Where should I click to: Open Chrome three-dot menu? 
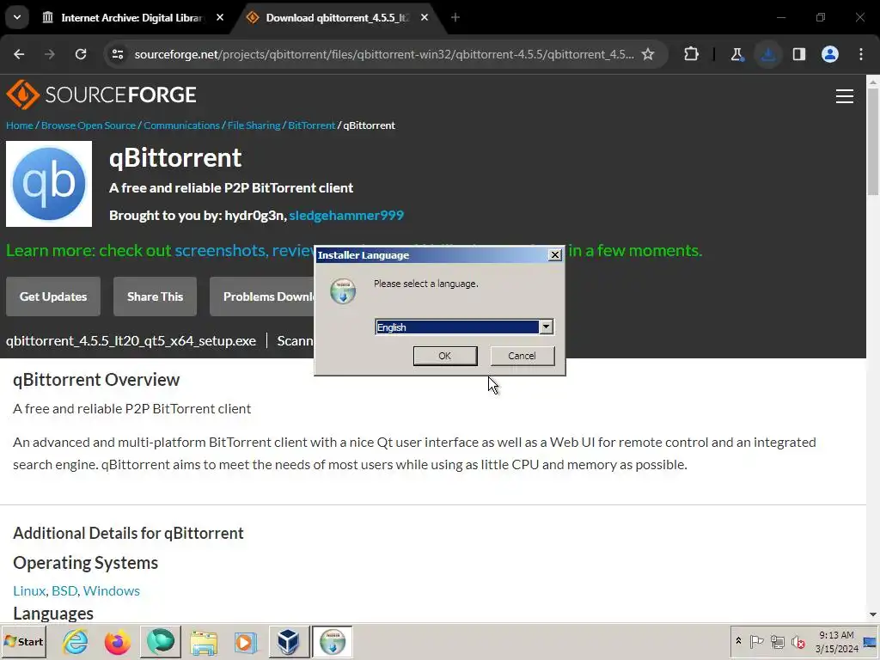click(861, 54)
